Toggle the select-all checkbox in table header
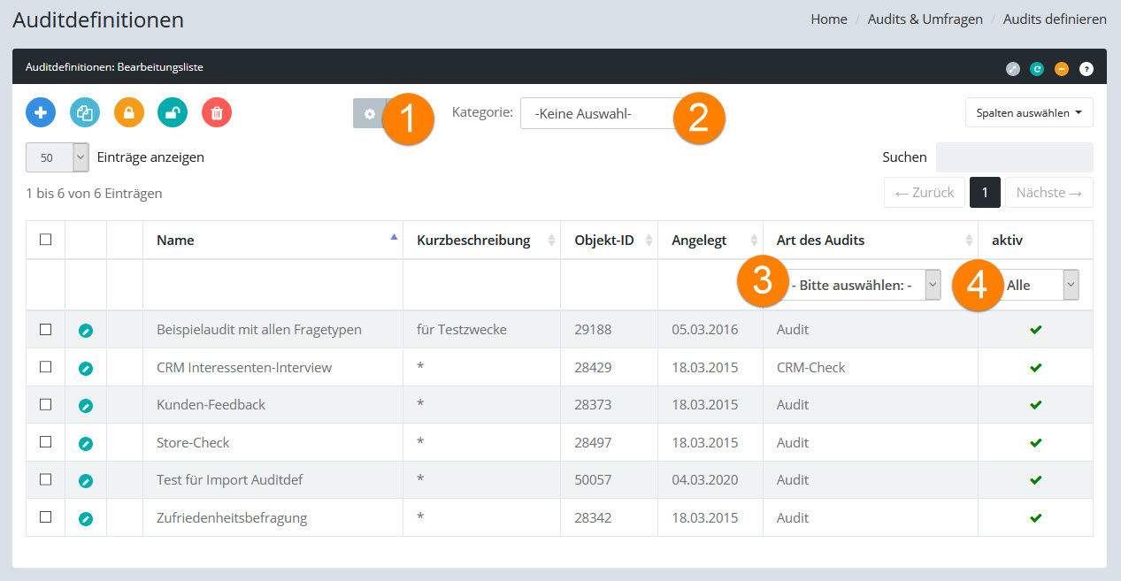1121x581 pixels. [46, 240]
